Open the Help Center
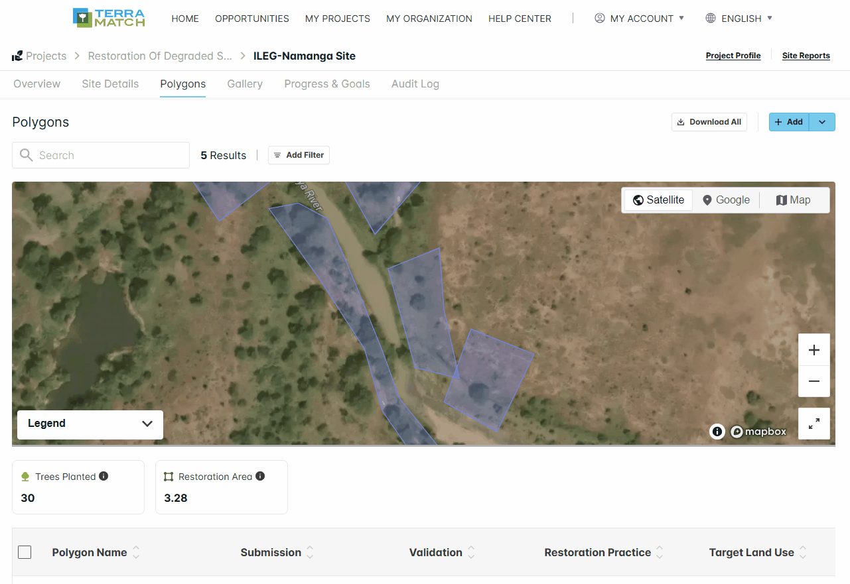 click(520, 19)
